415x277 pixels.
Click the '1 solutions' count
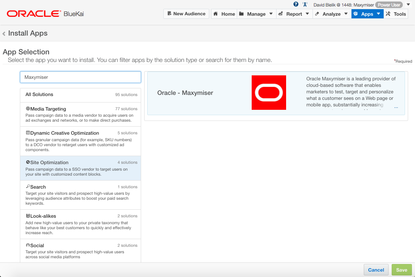point(127,187)
